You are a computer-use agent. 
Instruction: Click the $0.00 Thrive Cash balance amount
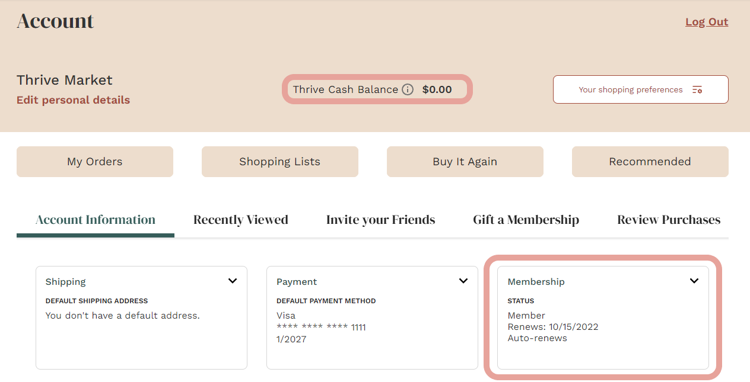(438, 89)
